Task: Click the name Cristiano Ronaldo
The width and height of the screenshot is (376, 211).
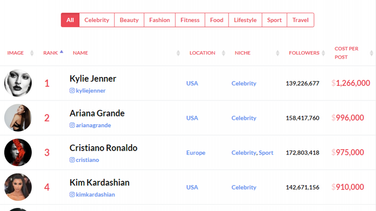Action: 104,148
